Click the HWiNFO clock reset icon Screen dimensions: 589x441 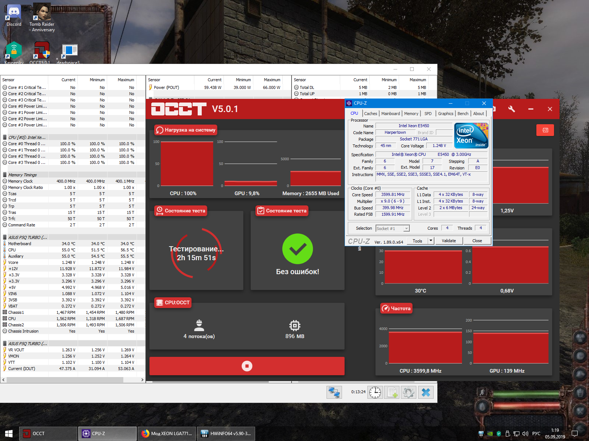coord(375,392)
